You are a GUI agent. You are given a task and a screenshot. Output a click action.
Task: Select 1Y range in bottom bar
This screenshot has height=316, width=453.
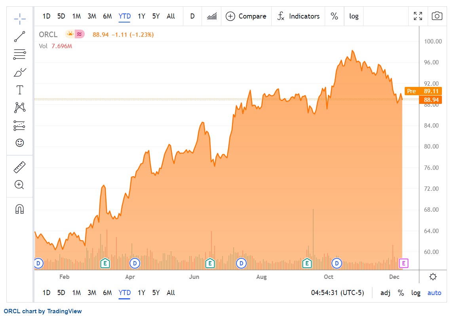click(x=141, y=293)
